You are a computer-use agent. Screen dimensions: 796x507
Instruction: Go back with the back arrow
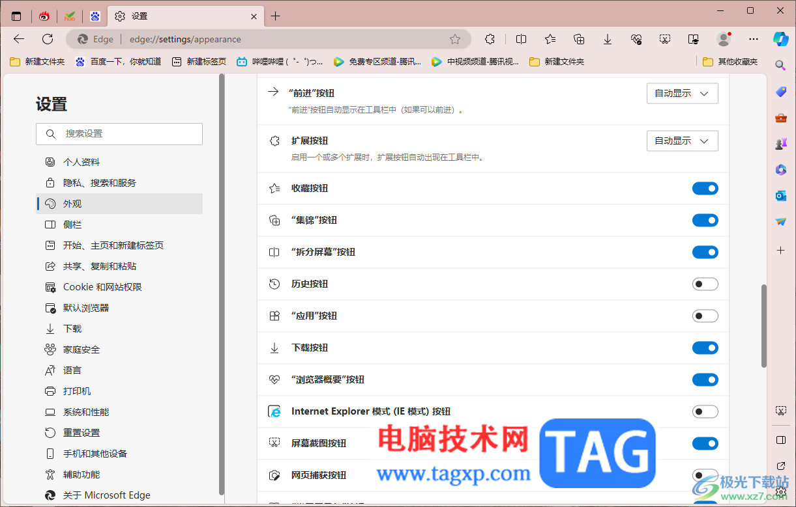(19, 39)
